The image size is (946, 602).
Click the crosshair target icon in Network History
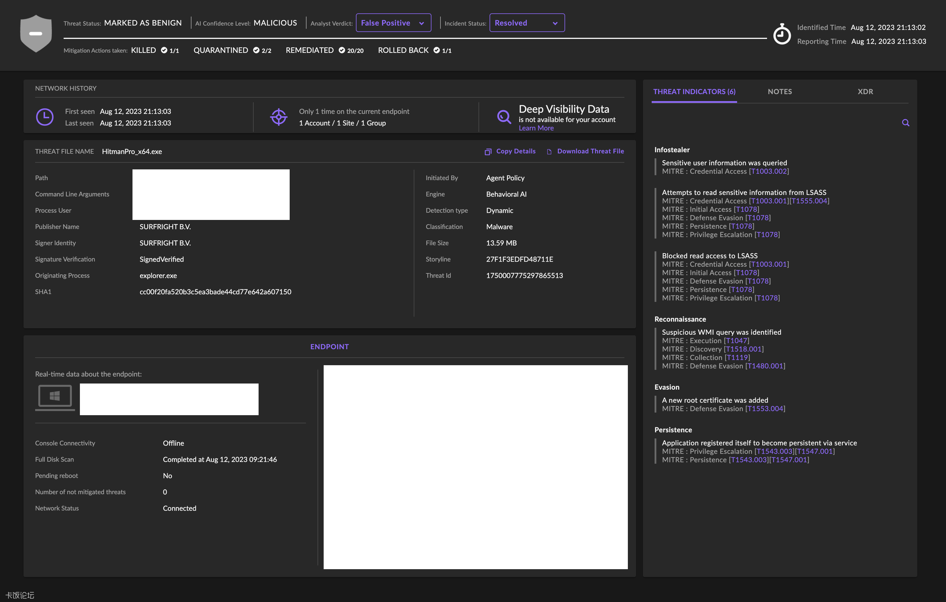[279, 117]
